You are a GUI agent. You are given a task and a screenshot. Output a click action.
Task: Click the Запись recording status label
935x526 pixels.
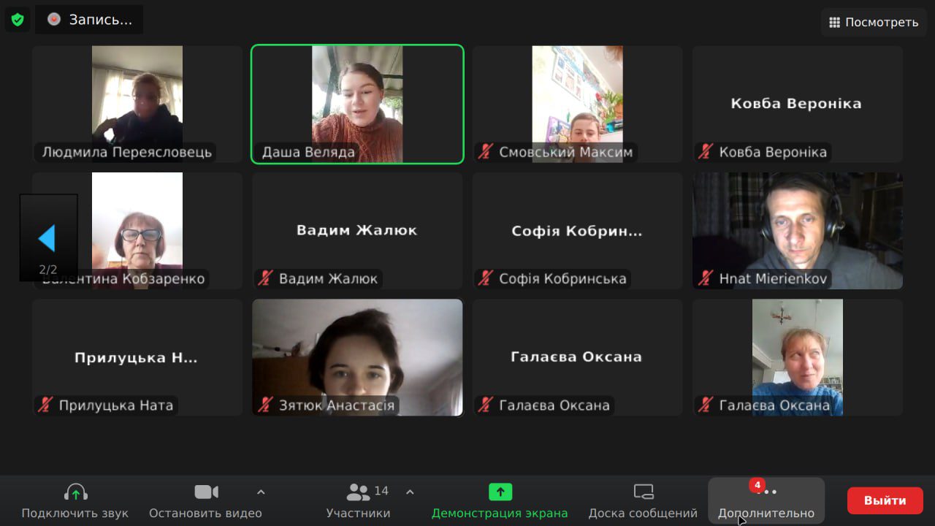(100, 20)
